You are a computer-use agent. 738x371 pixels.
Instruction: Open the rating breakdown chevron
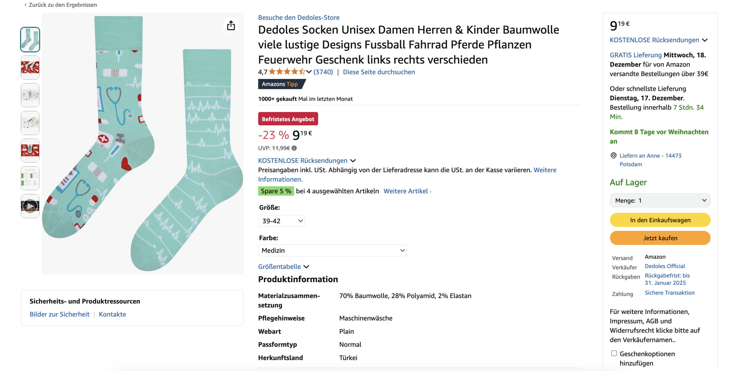tap(309, 72)
